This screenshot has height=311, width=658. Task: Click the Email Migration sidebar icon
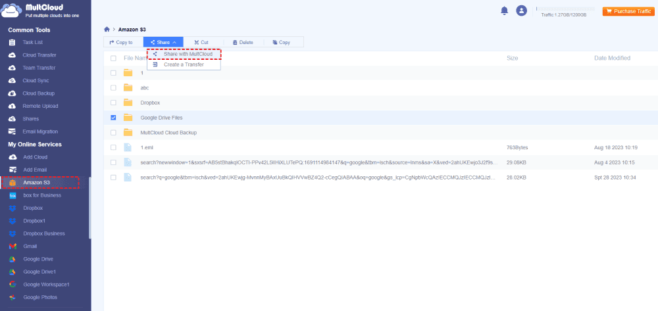pos(13,132)
